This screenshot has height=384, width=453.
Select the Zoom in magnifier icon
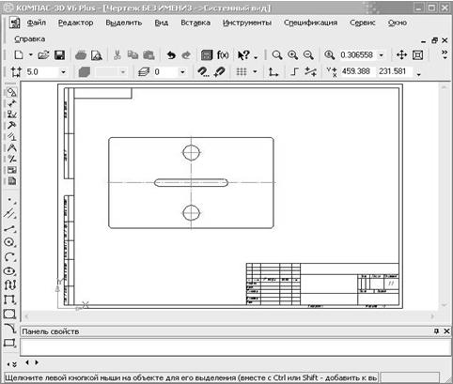coord(293,55)
